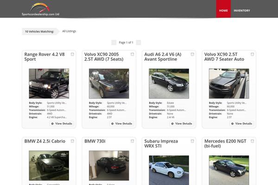The width and height of the screenshot is (278, 185).
Task: Open the INVENTORY menu item
Action: tap(242, 11)
